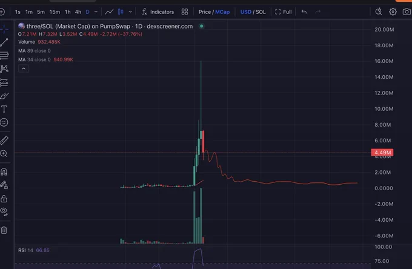412x269 pixels.
Task: Open quick search magnifier icon
Action: pyautogui.click(x=379, y=12)
